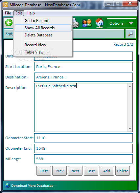Screen dimensions: 140x193
Task: Click Description scrollbar down arrow
Action: click(130, 129)
